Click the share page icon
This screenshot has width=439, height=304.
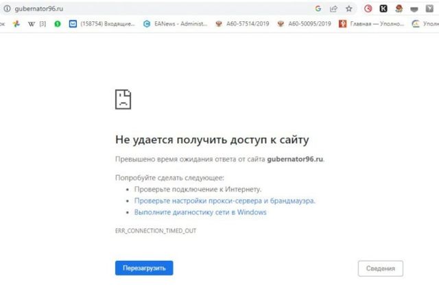pyautogui.click(x=333, y=9)
